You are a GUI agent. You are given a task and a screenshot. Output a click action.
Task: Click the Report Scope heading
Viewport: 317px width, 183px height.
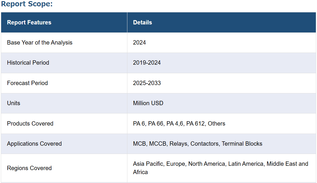pos(27,4)
